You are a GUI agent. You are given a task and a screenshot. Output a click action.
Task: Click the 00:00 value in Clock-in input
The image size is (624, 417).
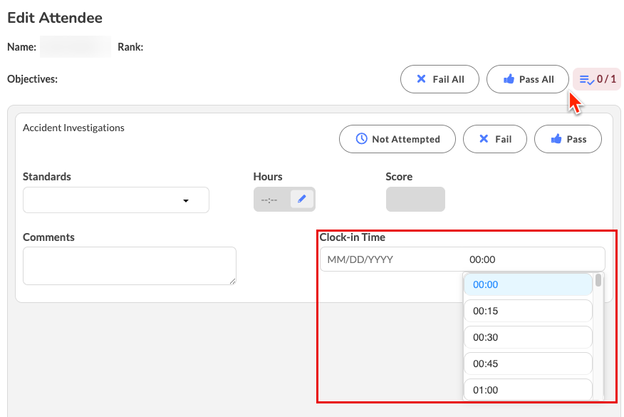pos(482,259)
